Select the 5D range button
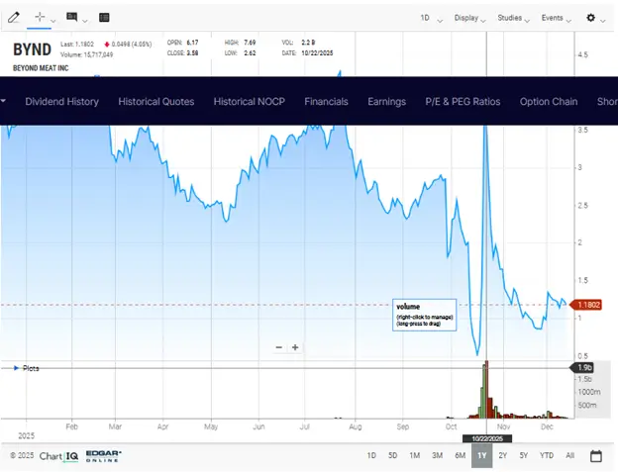The width and height of the screenshot is (618, 472). point(392,455)
